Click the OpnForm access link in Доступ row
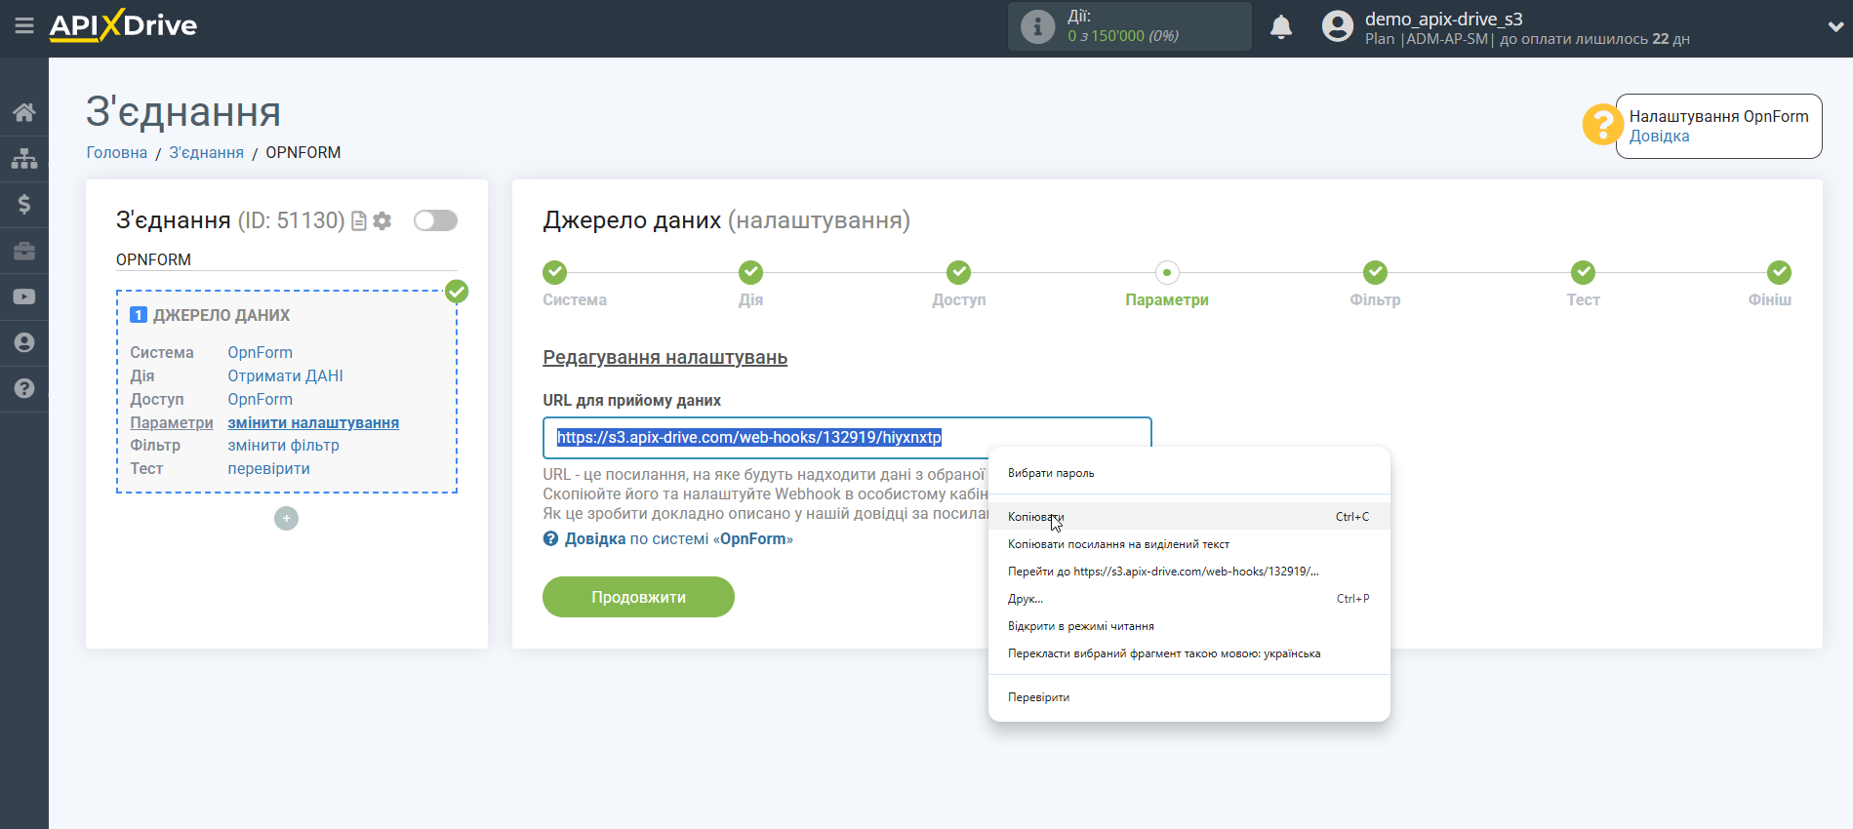 coord(260,399)
